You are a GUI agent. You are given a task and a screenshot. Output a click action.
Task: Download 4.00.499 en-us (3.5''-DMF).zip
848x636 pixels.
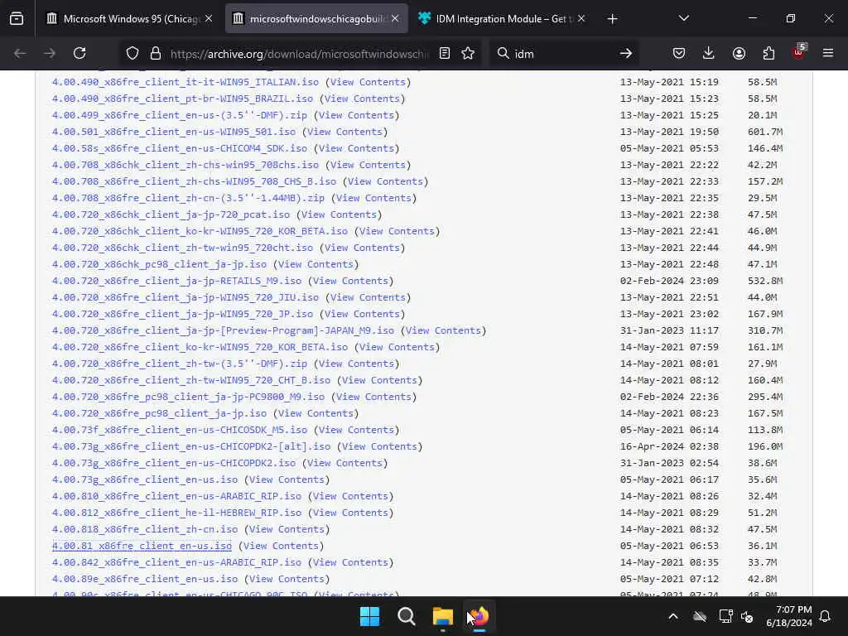[180, 115]
